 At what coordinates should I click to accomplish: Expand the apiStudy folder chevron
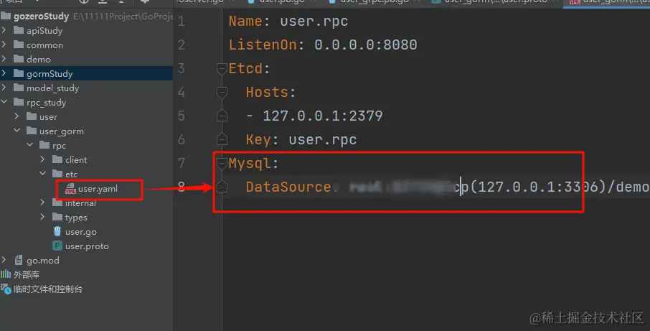tap(4, 30)
